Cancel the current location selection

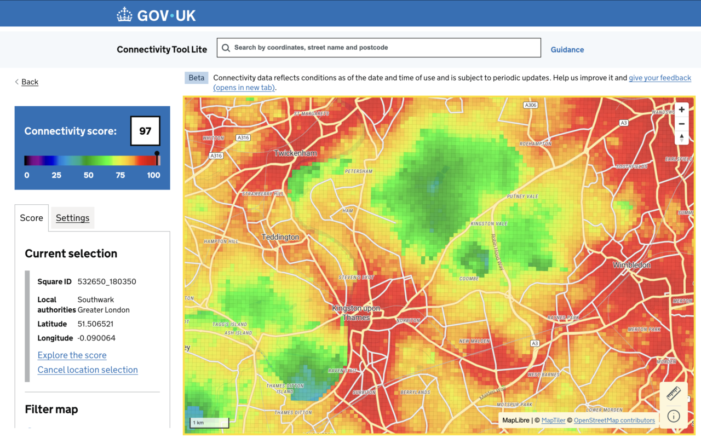point(88,370)
